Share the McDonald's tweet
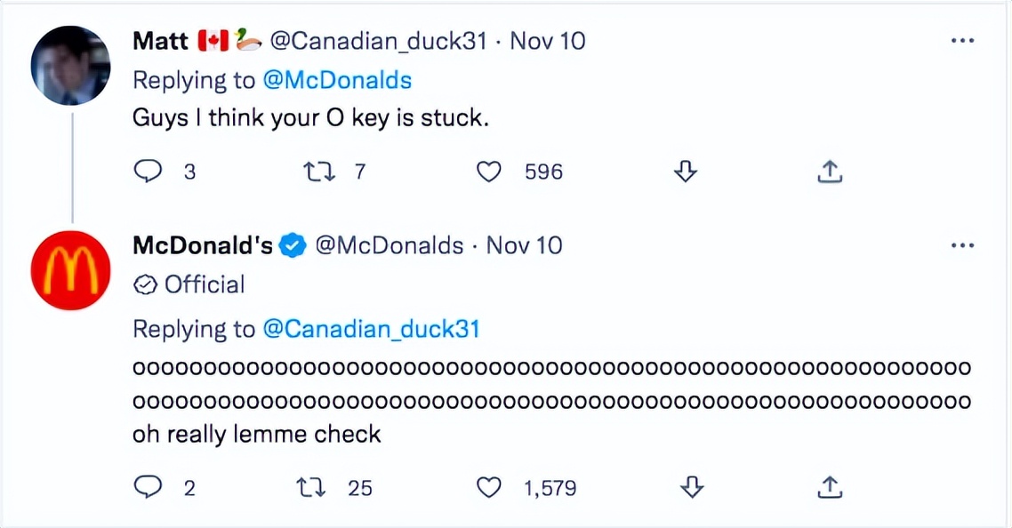The height and width of the screenshot is (528, 1012). 829,486
